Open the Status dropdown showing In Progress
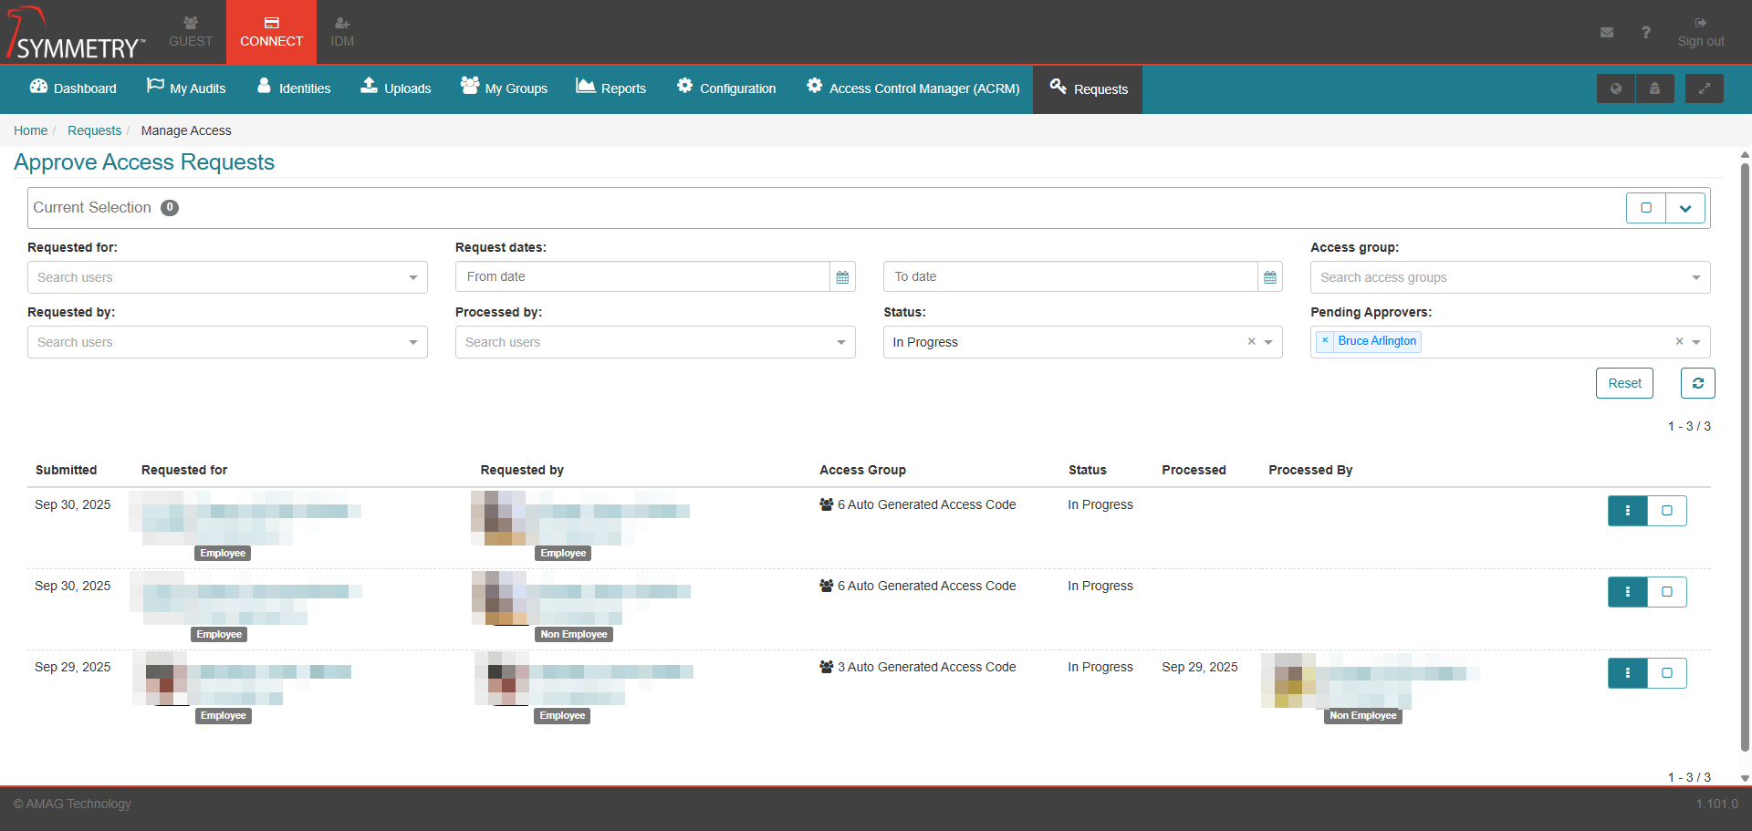 (1267, 342)
